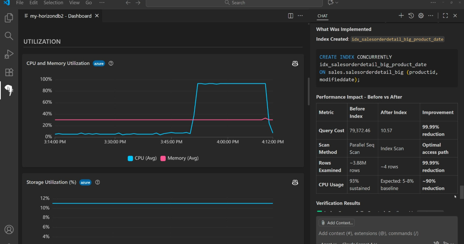
Task: Expand hidden menu items via title bar ellipsis
Action: [x=102, y=3]
